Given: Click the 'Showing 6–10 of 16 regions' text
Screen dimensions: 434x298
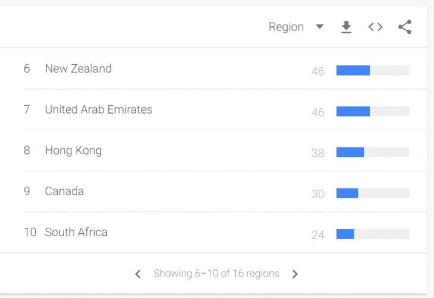Looking at the screenshot, I should click(x=216, y=274).
